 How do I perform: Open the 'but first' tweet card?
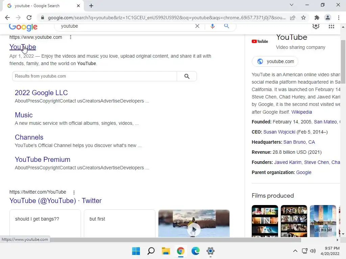pyautogui.click(x=120, y=223)
